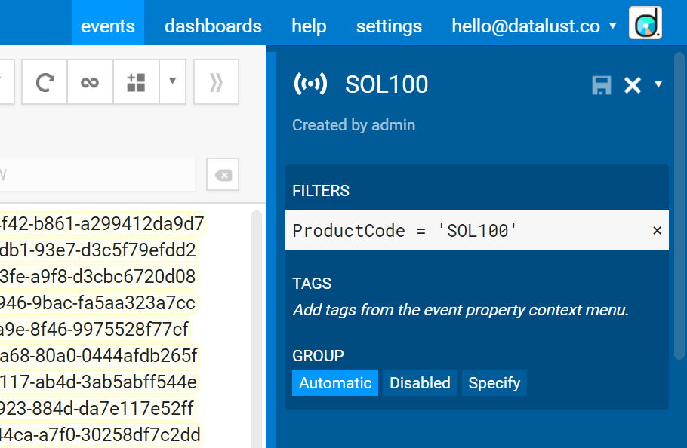Image resolution: width=687 pixels, height=448 pixels.
Task: Click the refresh events icon
Action: click(45, 82)
